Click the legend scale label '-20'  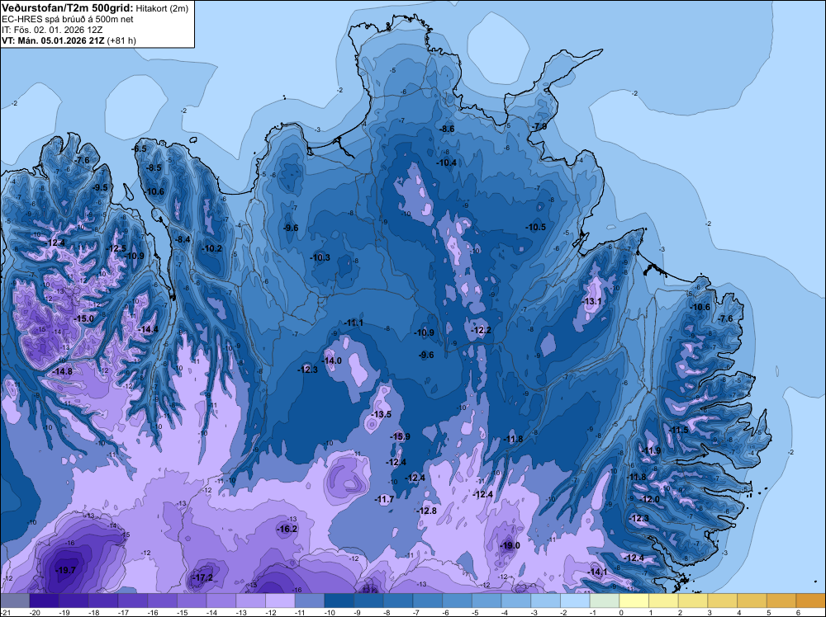[35, 613]
